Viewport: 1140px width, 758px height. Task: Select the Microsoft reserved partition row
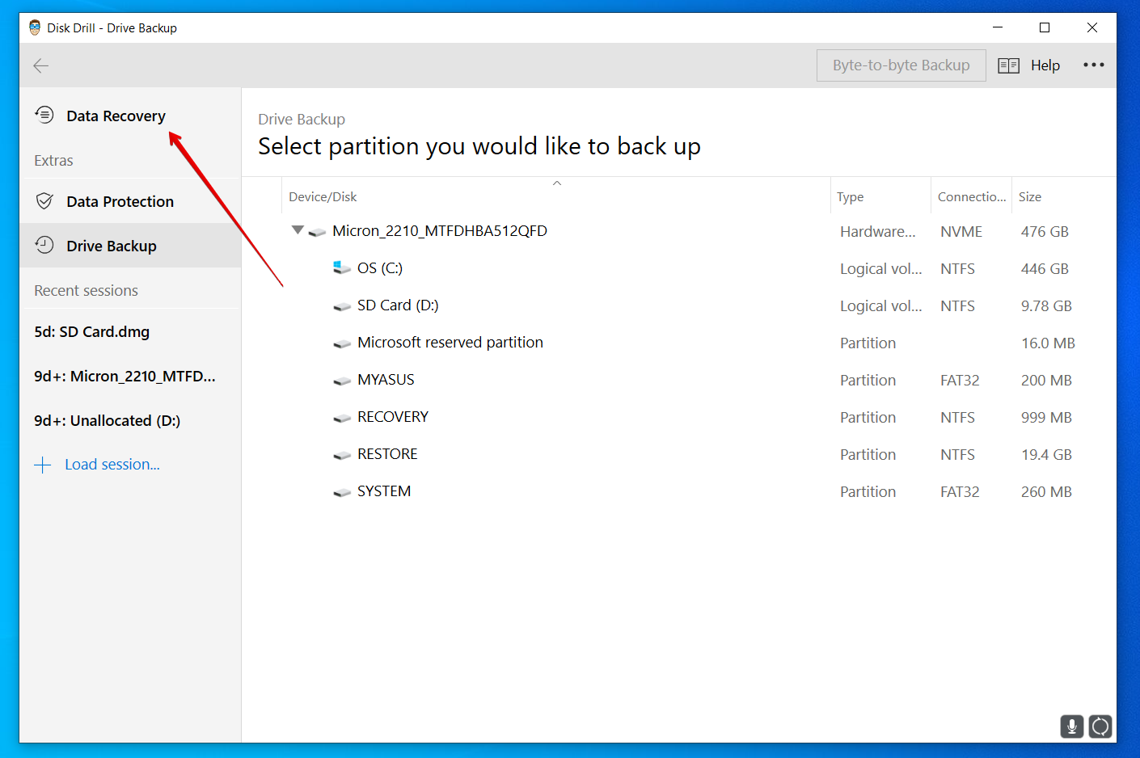tap(679, 343)
